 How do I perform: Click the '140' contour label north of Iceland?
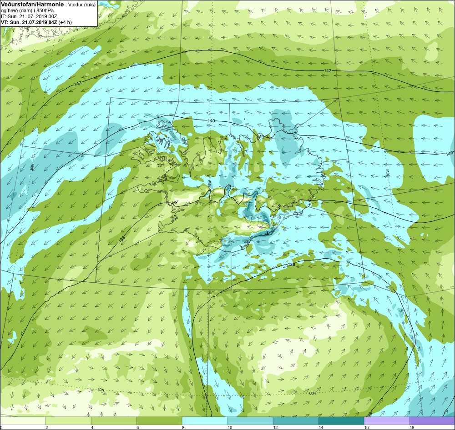tap(211, 120)
